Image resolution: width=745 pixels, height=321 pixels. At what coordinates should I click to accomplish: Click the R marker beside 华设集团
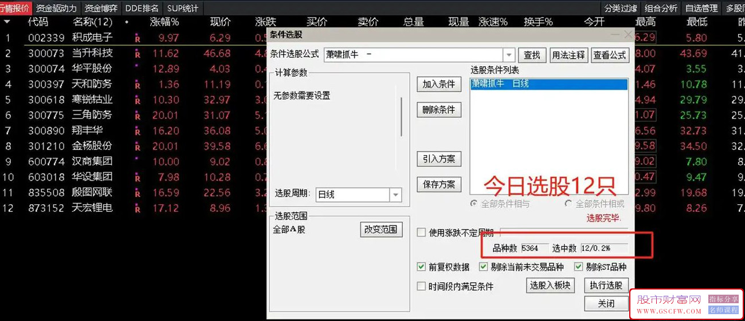coord(137,178)
